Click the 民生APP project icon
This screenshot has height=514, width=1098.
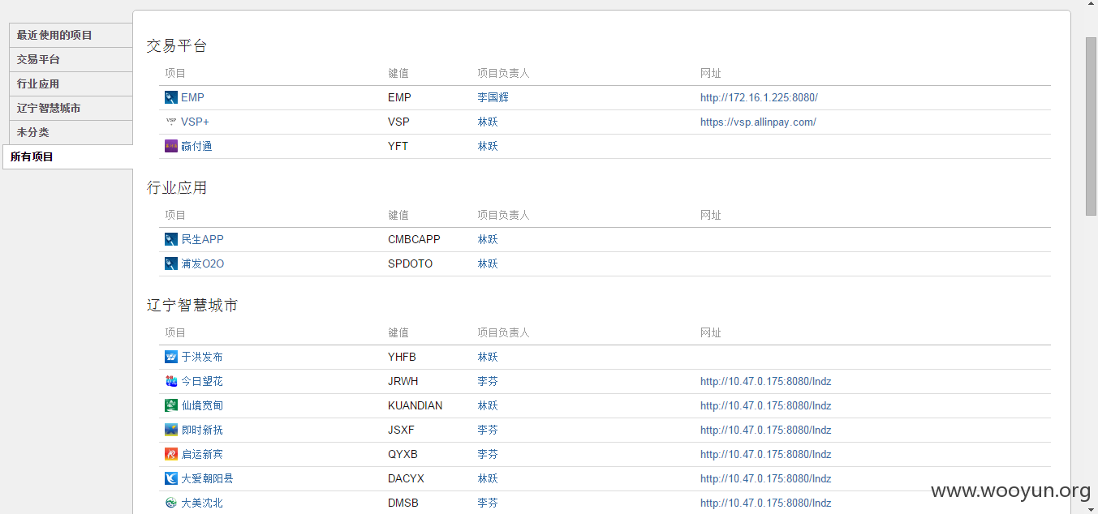coord(171,239)
